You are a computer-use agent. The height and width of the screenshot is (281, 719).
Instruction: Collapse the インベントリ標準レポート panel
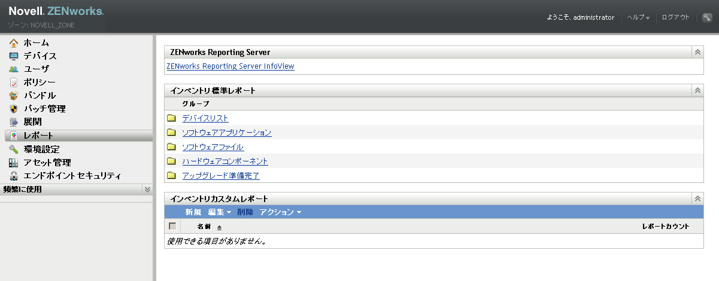pos(697,90)
